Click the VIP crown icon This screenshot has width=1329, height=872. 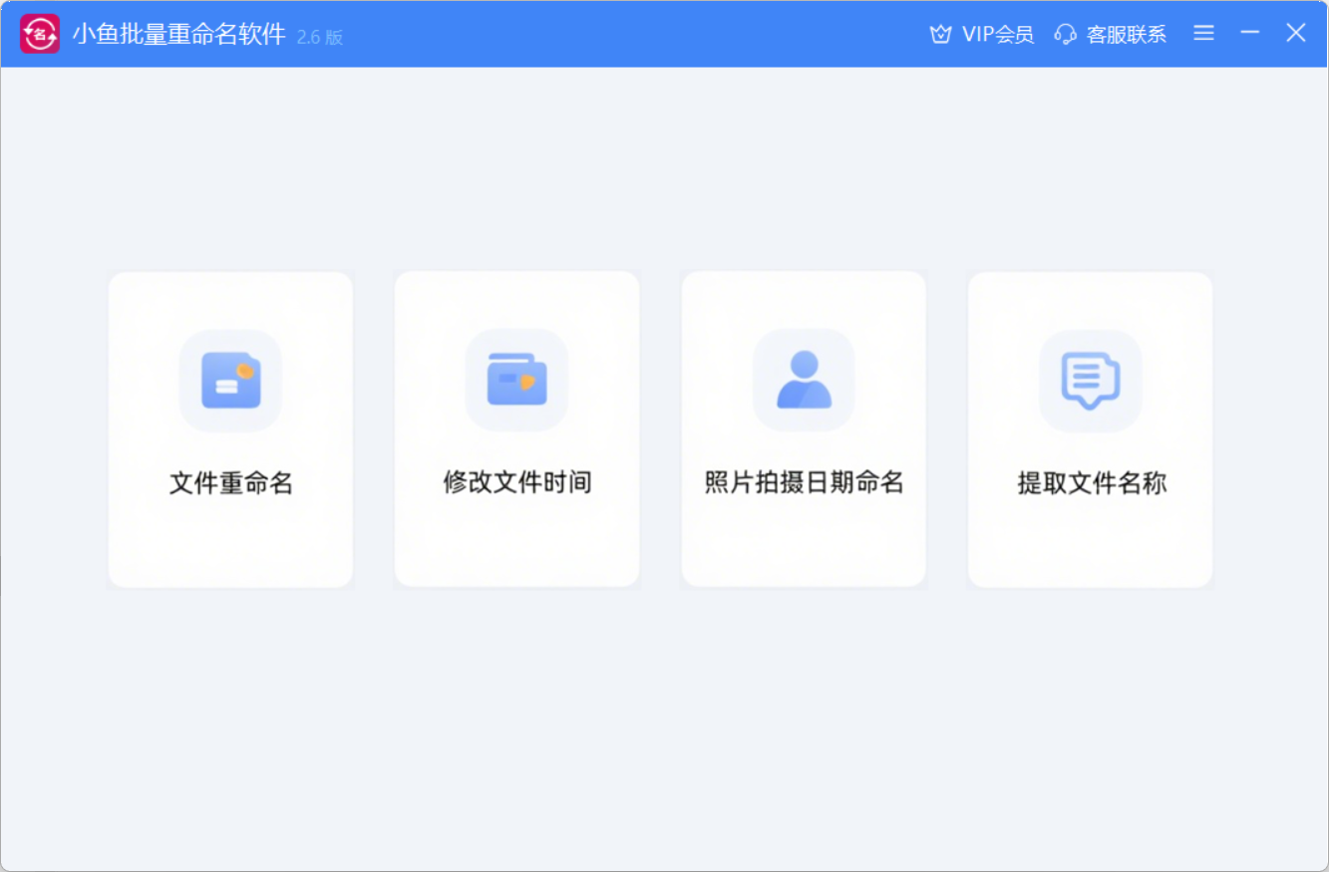tap(940, 34)
